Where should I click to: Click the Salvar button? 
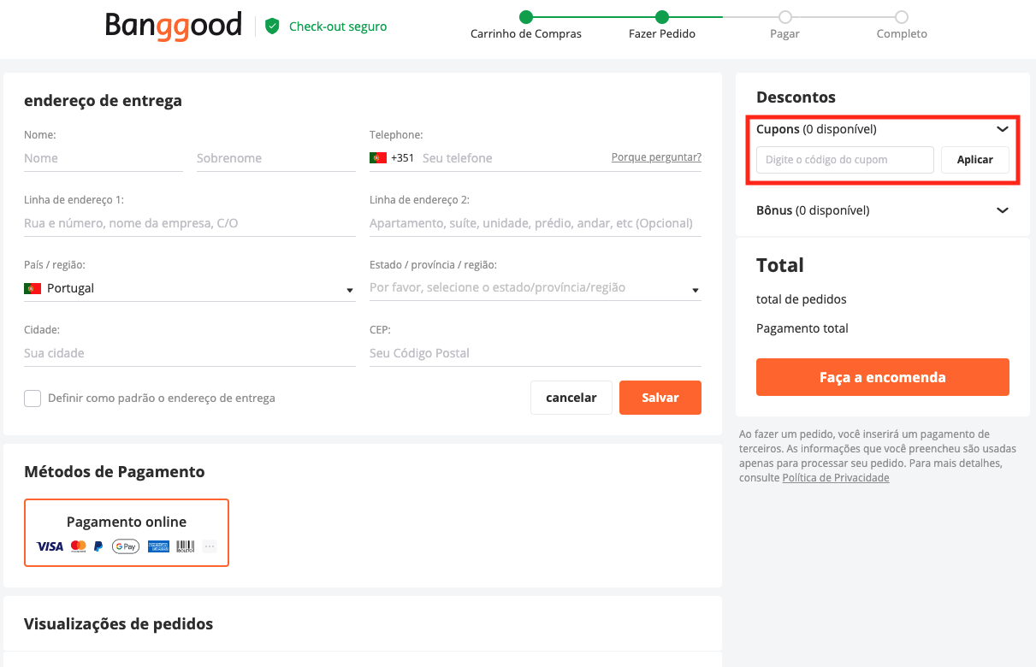[660, 398]
